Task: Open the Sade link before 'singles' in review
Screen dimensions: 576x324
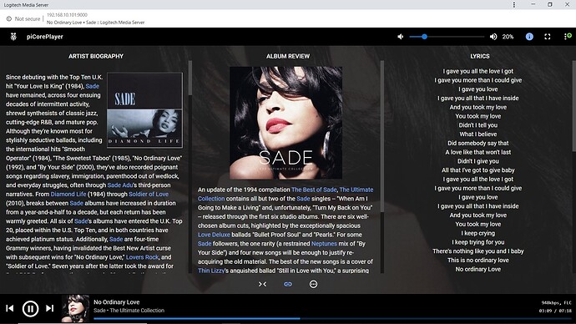Action: click(x=303, y=199)
